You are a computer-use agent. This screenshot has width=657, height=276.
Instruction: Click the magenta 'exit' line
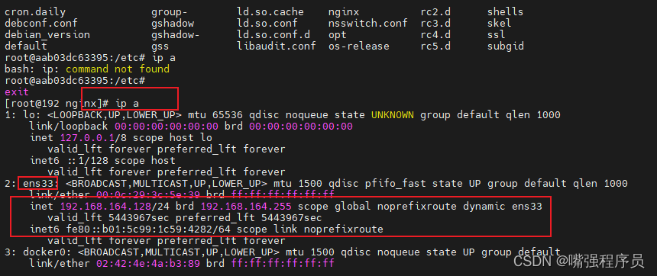17,91
